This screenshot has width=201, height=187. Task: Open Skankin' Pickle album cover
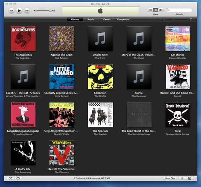[62, 115]
